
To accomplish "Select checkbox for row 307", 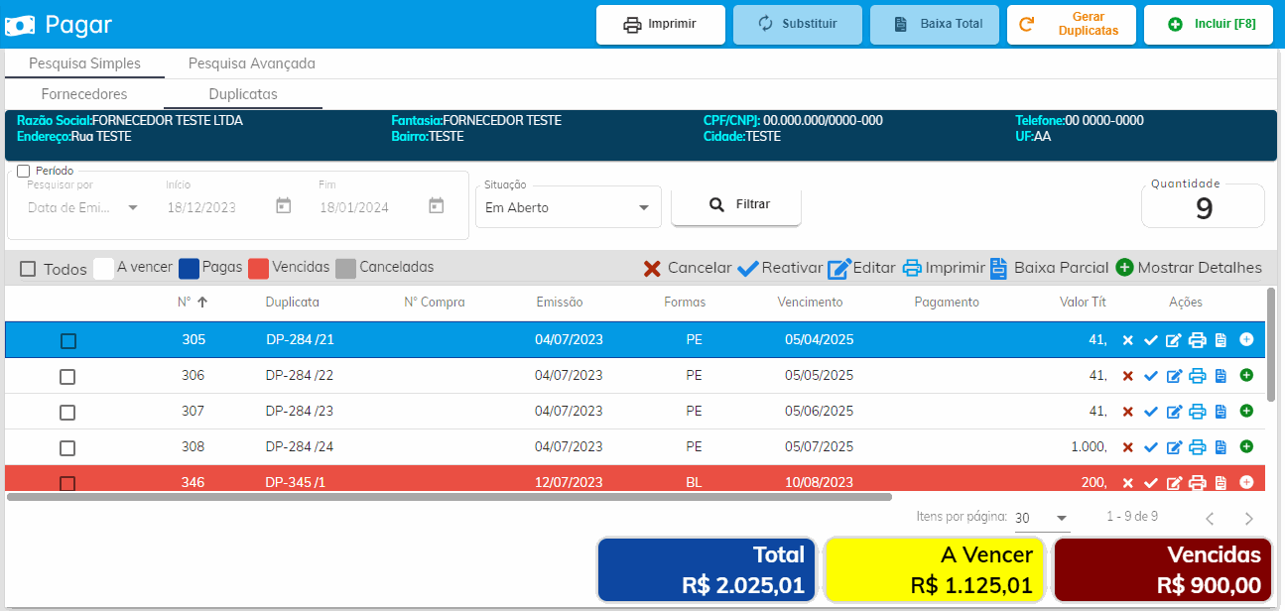I will [x=67, y=413].
